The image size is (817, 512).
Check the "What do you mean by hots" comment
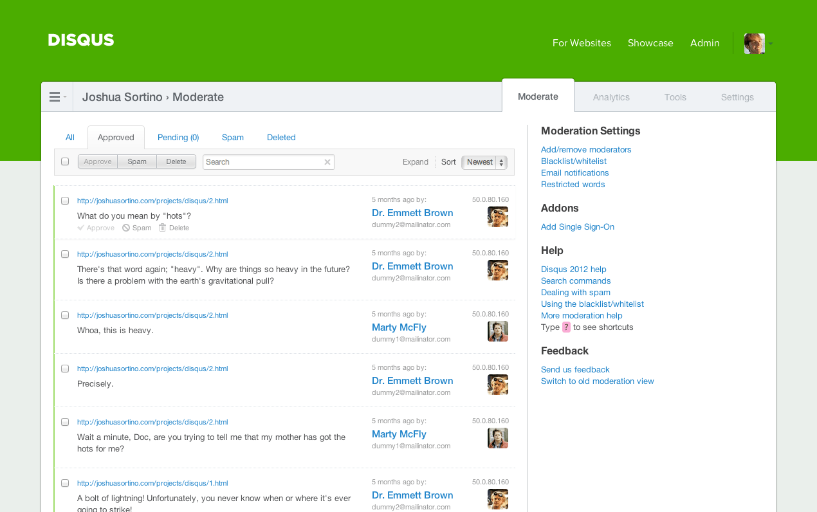[65, 201]
